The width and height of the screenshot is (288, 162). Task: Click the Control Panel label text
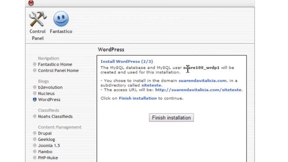point(38,35)
